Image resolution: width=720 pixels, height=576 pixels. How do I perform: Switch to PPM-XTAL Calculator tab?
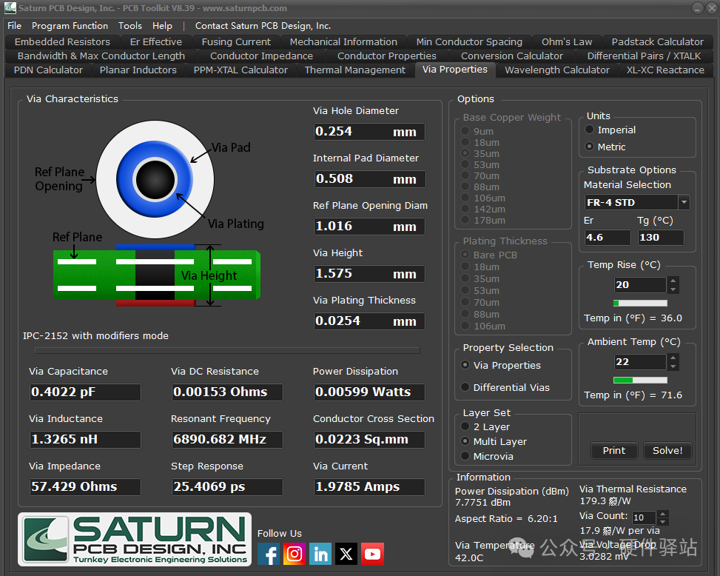tap(240, 70)
